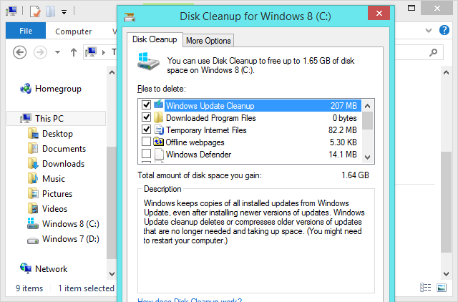458x302 pixels.
Task: Maximize the File Explorer window
Action: [x=411, y=8]
